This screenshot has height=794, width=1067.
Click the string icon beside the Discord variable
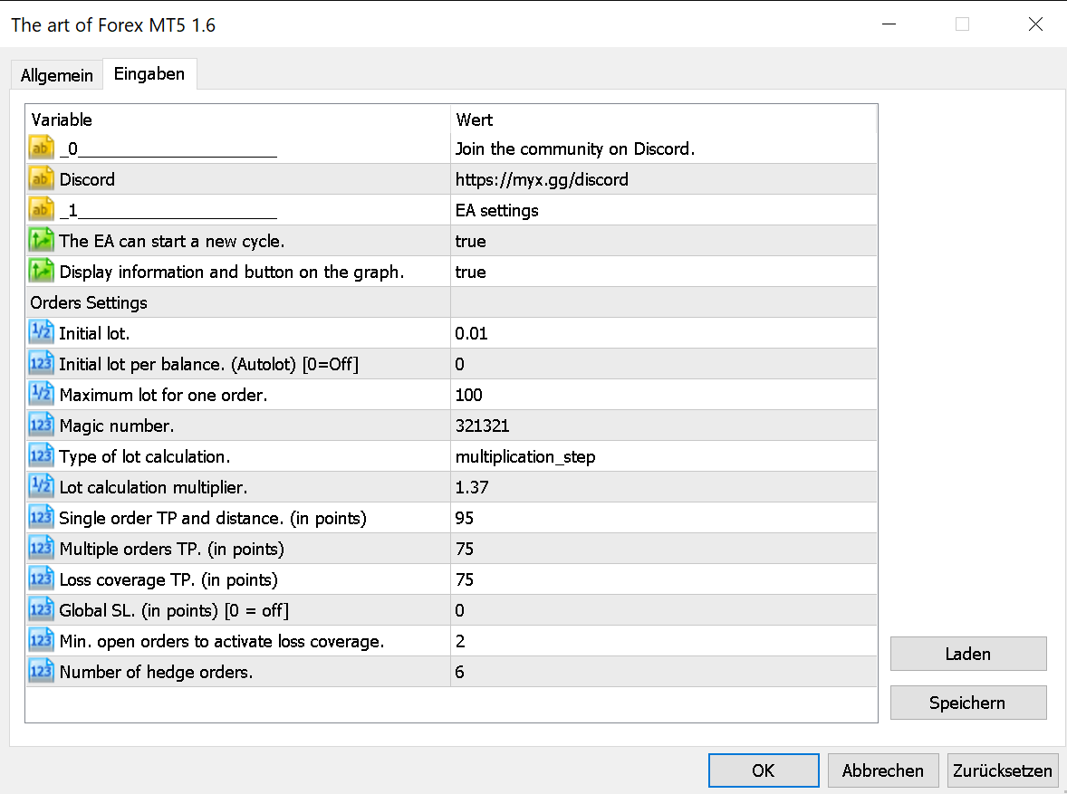point(42,179)
